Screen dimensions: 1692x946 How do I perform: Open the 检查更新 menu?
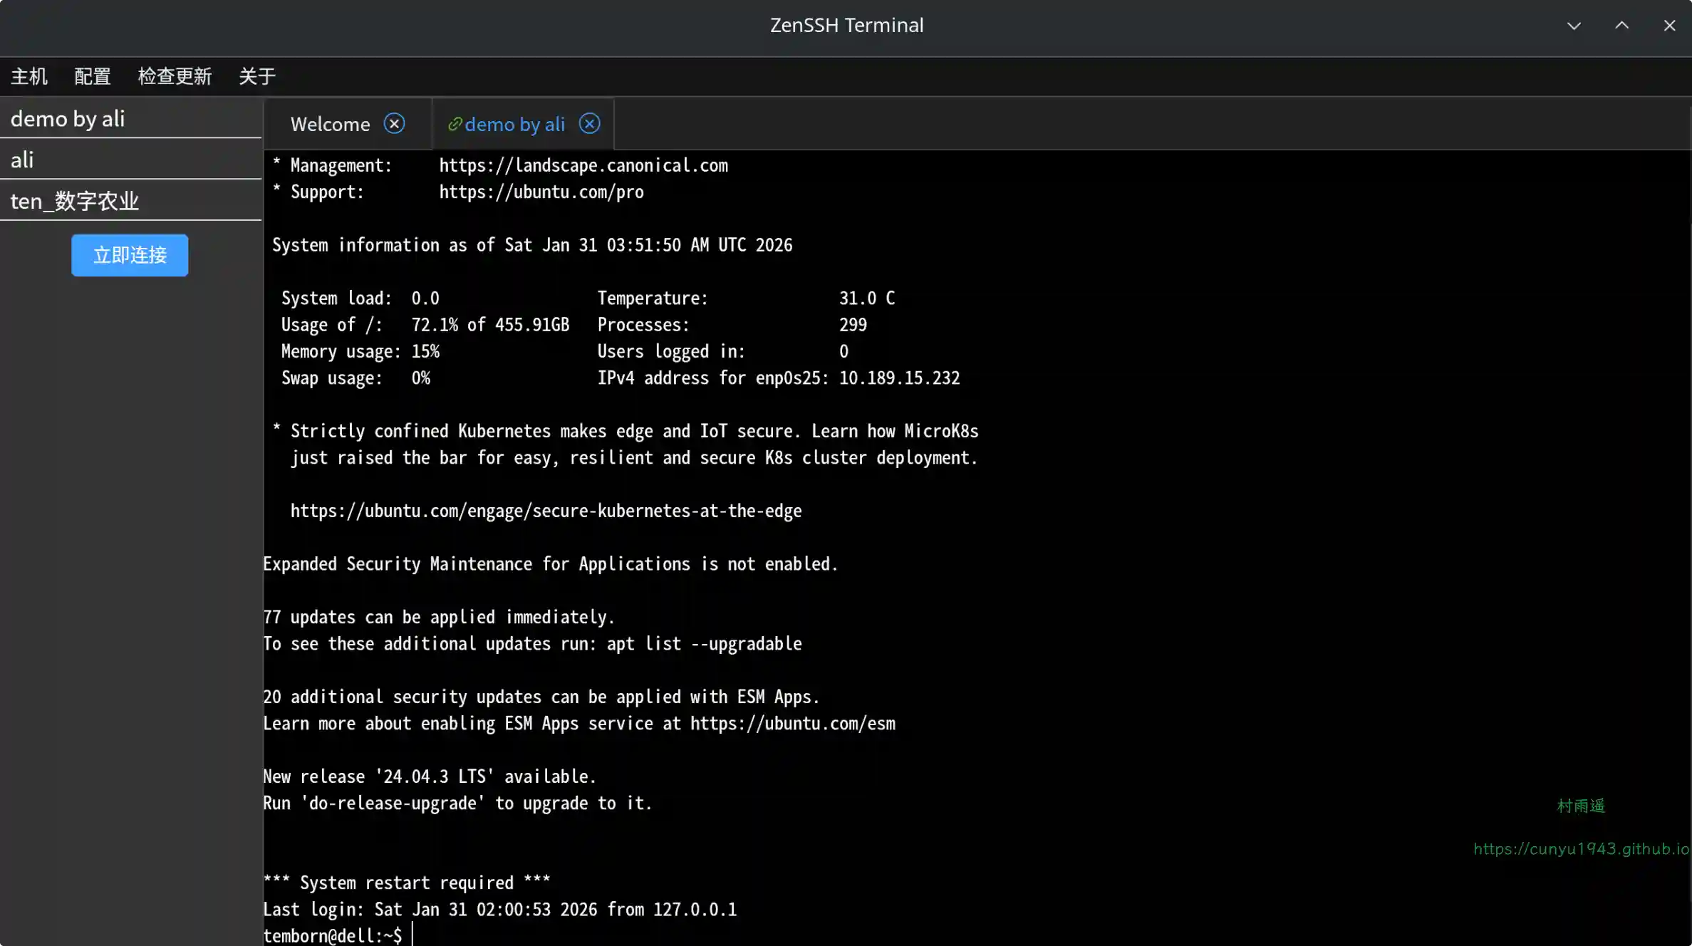coord(175,76)
